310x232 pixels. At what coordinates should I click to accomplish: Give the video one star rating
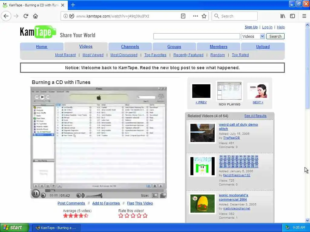tap(121, 215)
